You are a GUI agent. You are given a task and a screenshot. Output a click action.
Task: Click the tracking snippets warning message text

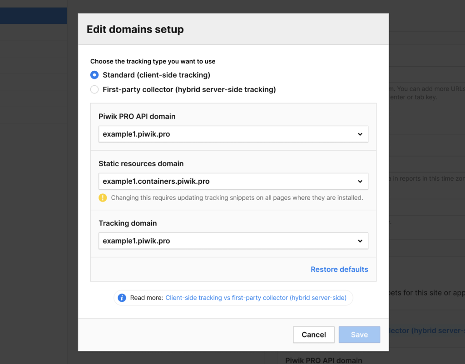click(237, 198)
